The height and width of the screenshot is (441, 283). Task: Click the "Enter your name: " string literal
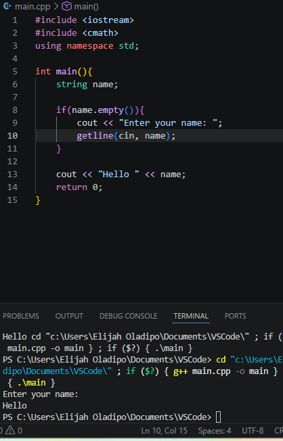168,123
